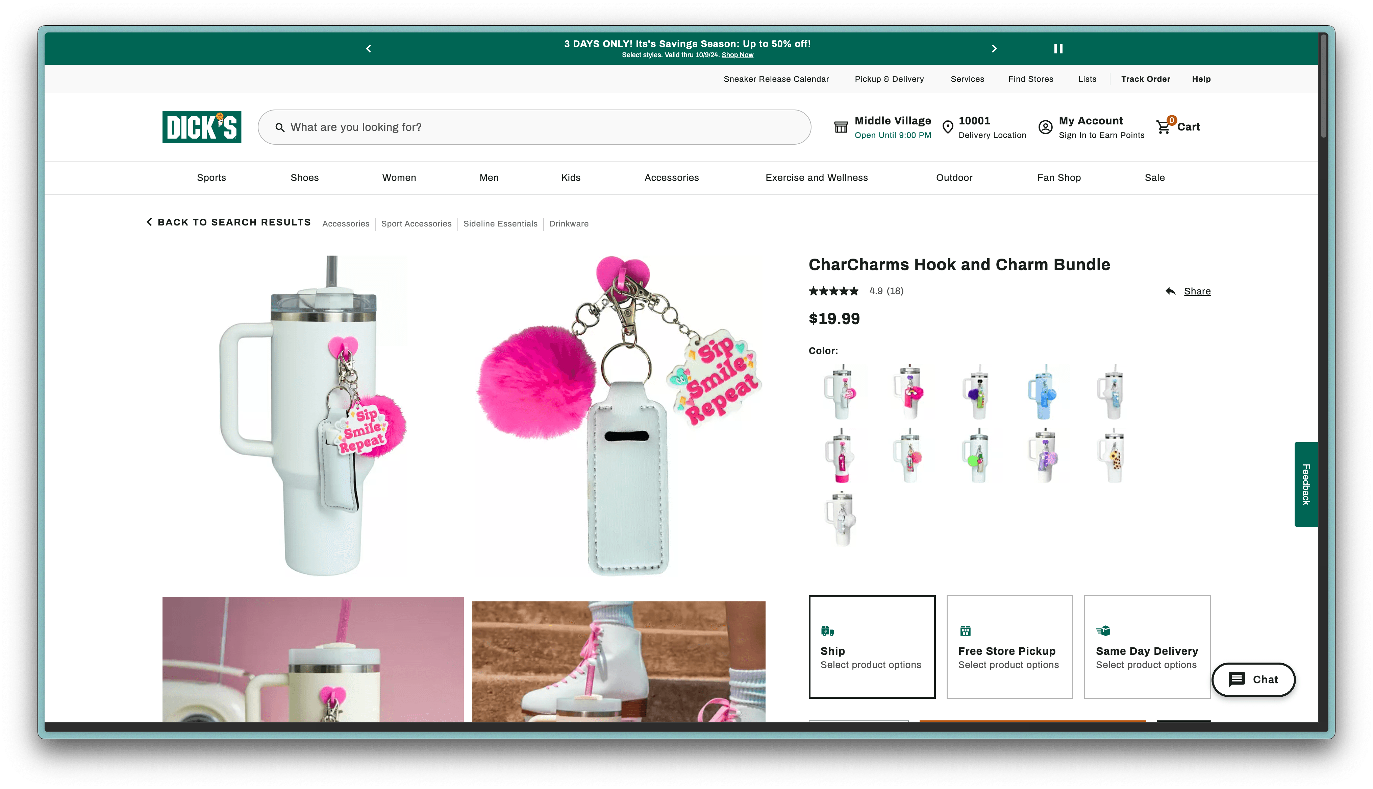Choose the Same Day Delivery option

tap(1147, 646)
